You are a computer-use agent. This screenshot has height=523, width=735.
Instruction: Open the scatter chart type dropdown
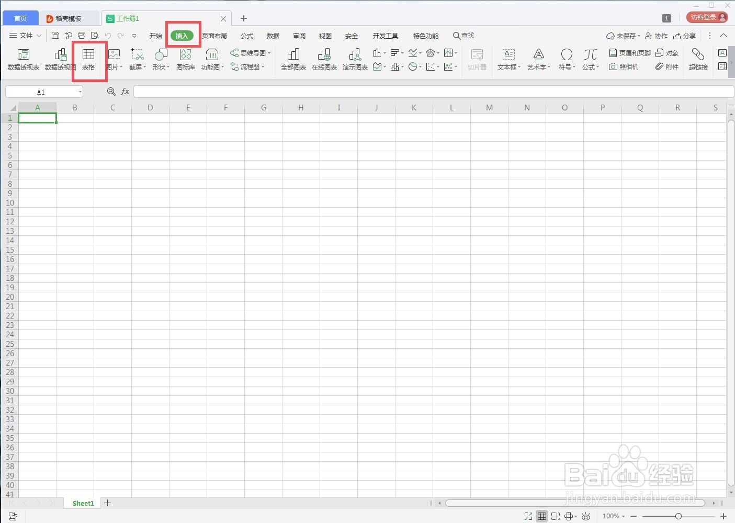433,67
